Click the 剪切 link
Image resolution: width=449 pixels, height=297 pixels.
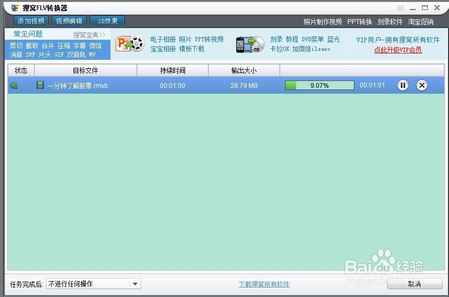(16, 46)
